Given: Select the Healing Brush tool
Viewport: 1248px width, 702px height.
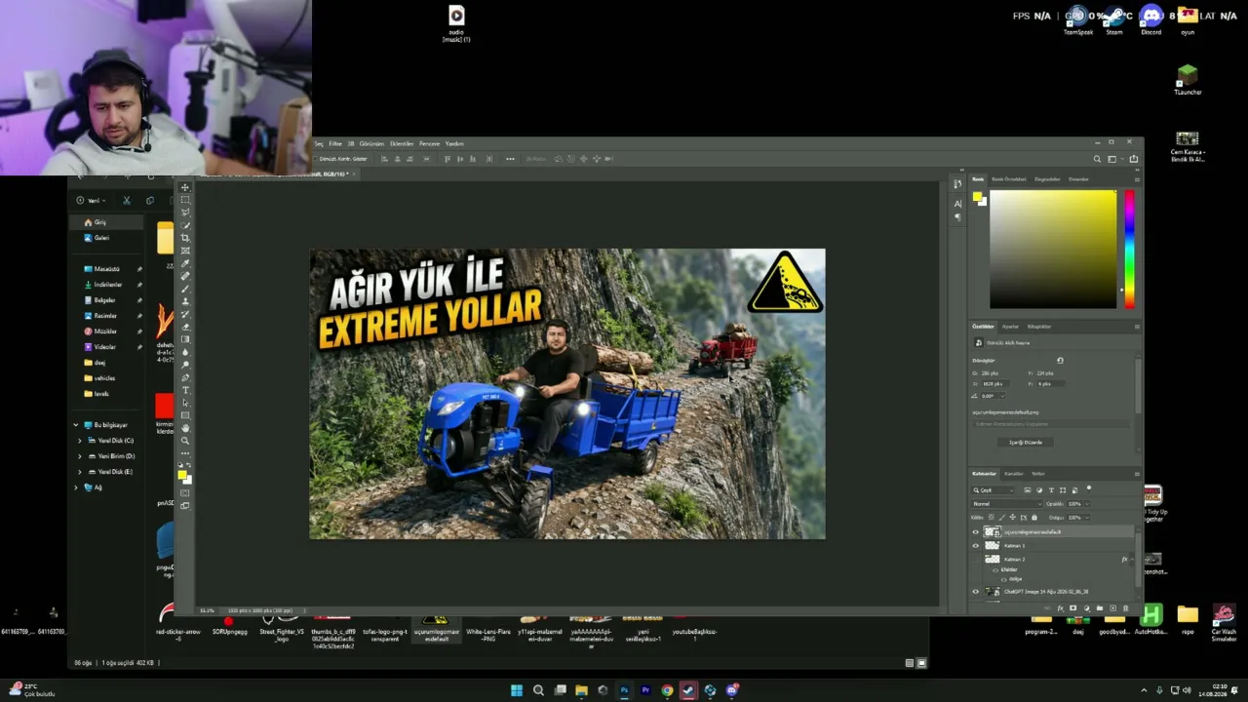Looking at the screenshot, I should click(185, 276).
